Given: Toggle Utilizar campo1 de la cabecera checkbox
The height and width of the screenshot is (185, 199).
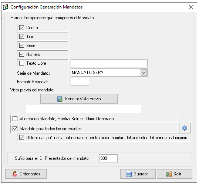Looking at the screenshot, I should (21, 138).
